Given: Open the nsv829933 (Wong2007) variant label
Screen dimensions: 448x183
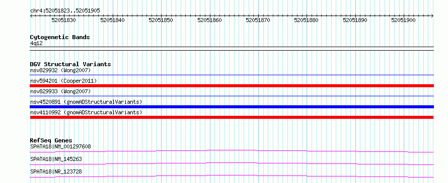Looking at the screenshot, I should click(x=60, y=91).
